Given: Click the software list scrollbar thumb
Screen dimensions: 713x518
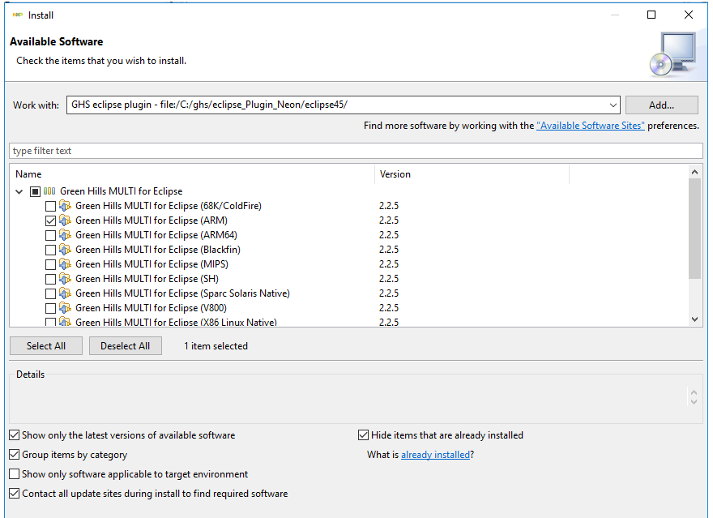Looking at the screenshot, I should point(694,229).
